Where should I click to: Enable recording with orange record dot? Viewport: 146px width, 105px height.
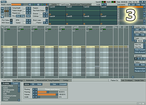pos(46,5)
